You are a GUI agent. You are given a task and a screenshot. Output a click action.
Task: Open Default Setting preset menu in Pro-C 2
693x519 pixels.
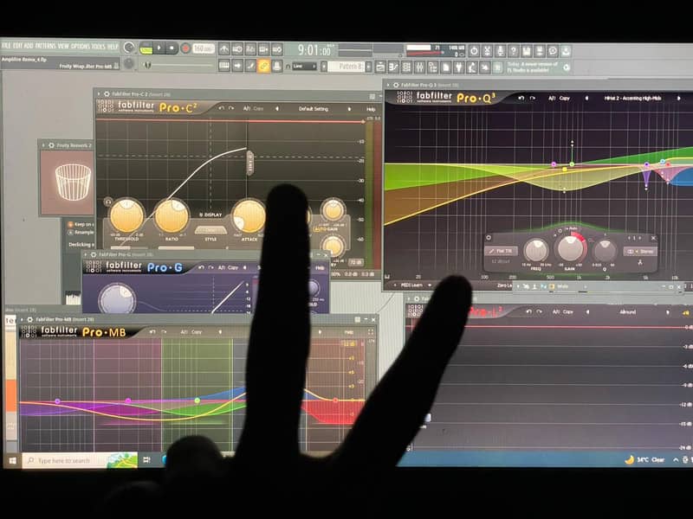[x=314, y=109]
